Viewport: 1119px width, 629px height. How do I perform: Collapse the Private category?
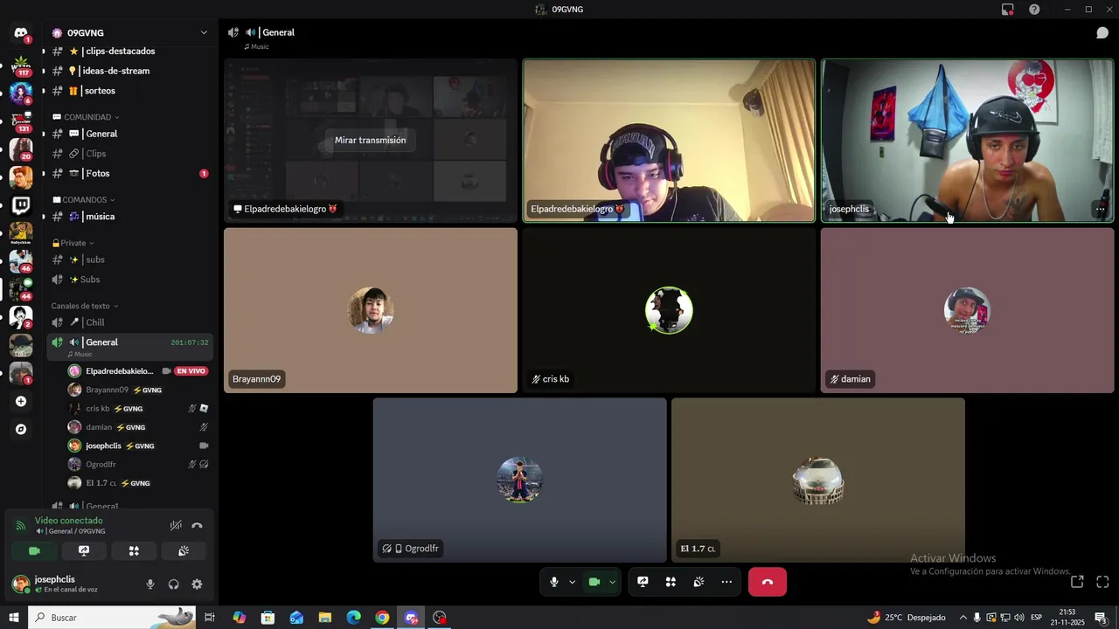click(x=73, y=243)
